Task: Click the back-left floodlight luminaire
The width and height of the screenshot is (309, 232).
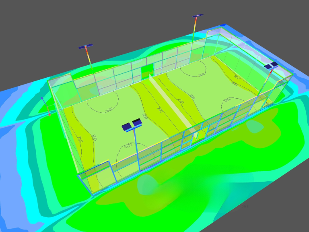Action: 86,47
